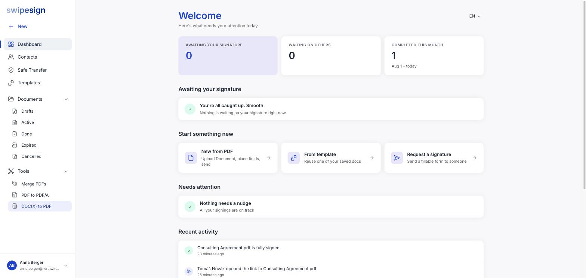Click the New from PDF document icon
Screen dimensions: 586x278
tap(191, 158)
